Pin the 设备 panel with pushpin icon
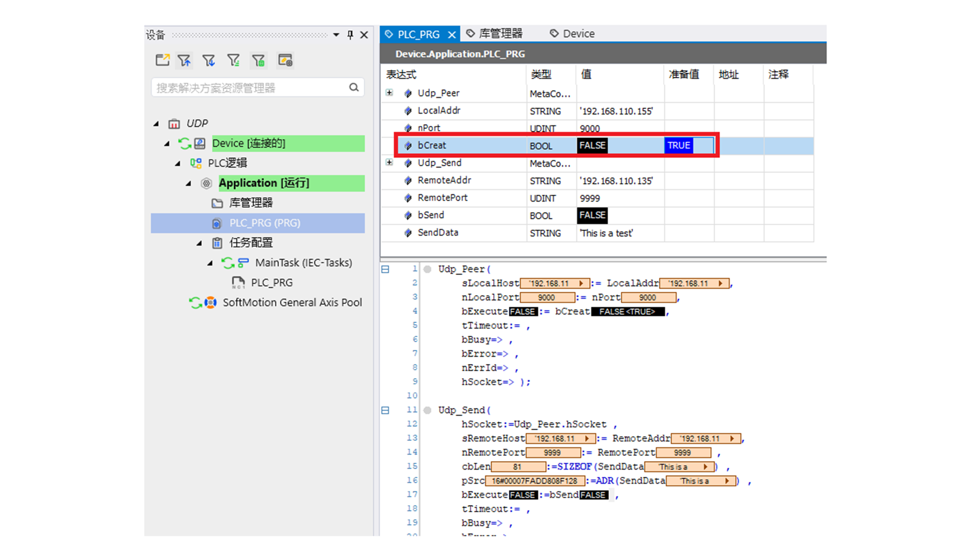Image resolution: width=971 pixels, height=546 pixels. 350,35
